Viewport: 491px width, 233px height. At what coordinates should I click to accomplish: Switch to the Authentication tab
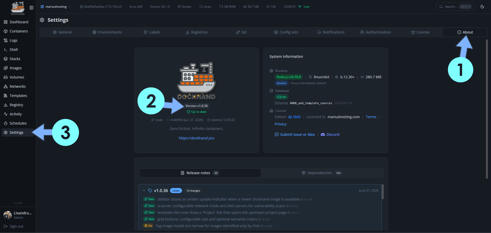point(376,32)
